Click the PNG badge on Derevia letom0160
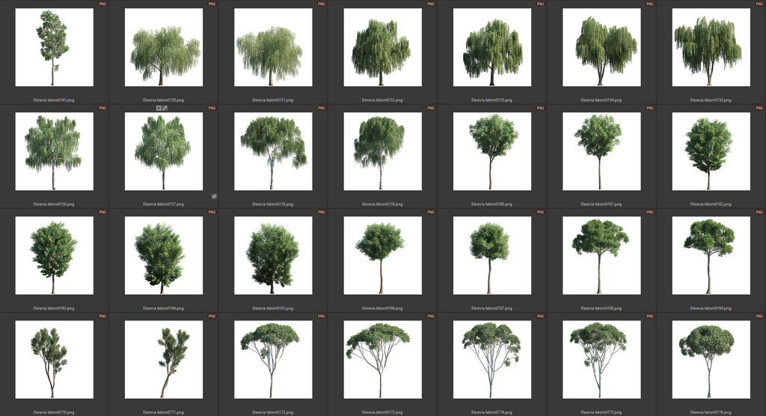The height and width of the screenshot is (416, 766). click(540, 108)
